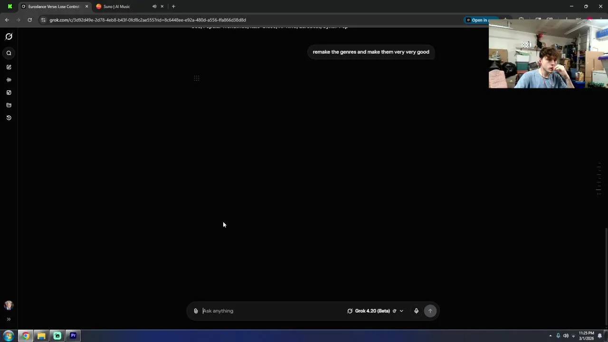View site information icon in the address bar
Screen dimensions: 608x342
pos(43,20)
